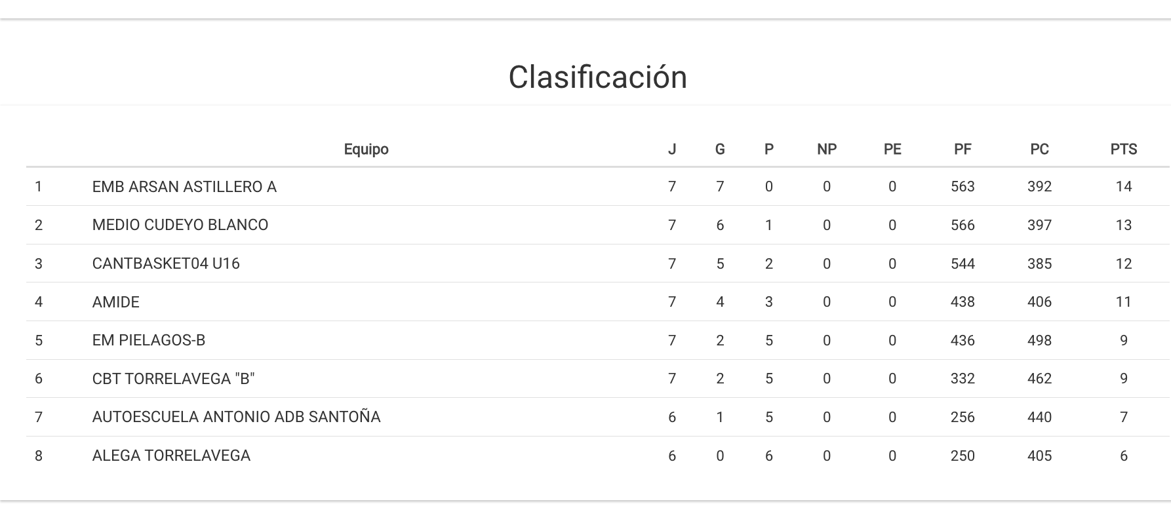Click the Clasificación heading
Viewport: 1171px width, 525px height.
click(597, 77)
